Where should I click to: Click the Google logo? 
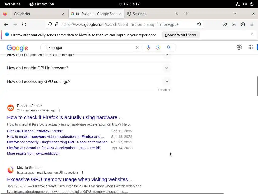17,48
